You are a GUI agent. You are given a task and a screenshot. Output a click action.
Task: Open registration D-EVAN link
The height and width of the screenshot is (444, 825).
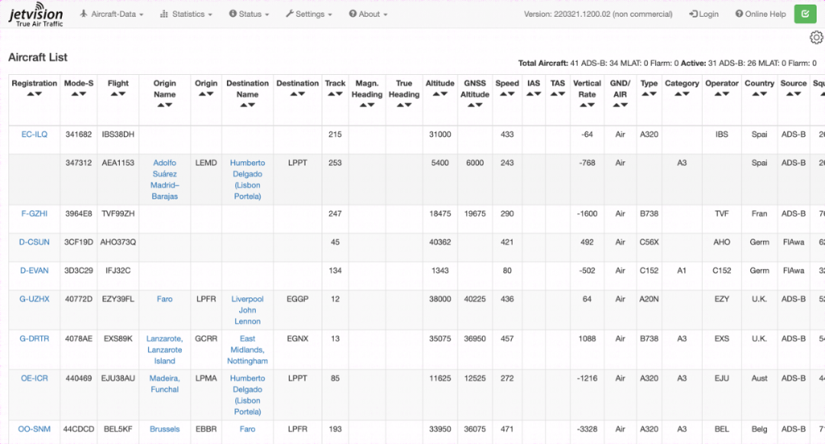[x=34, y=271]
